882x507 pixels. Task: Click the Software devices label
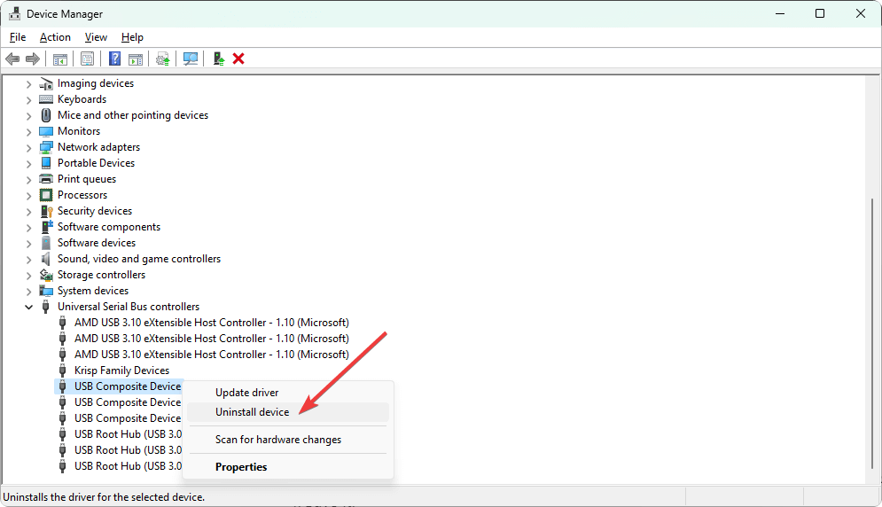tap(97, 243)
